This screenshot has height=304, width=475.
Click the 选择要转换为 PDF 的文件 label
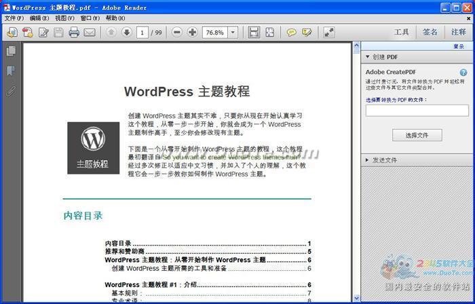396,100
